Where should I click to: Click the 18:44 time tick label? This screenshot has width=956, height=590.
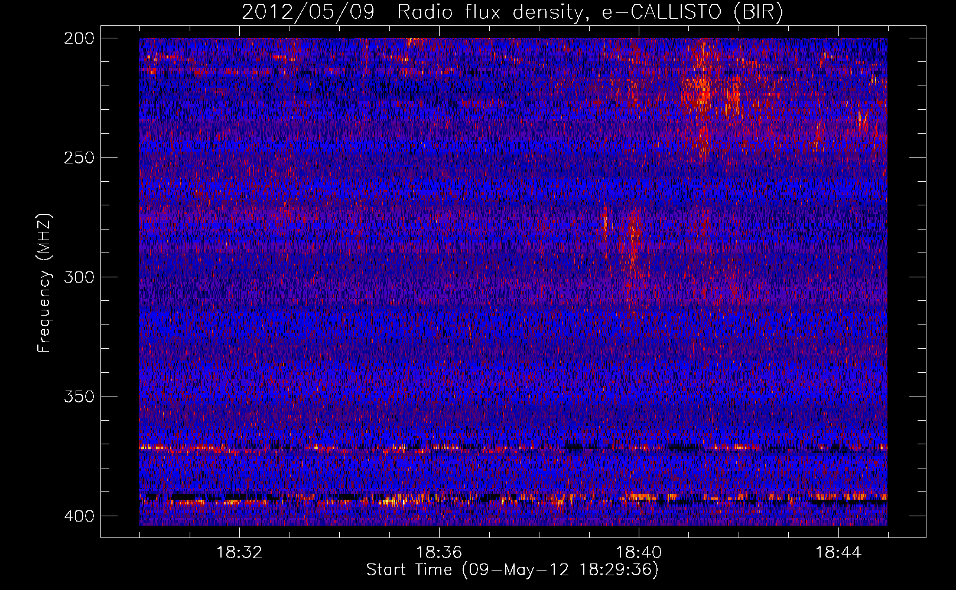tap(838, 553)
